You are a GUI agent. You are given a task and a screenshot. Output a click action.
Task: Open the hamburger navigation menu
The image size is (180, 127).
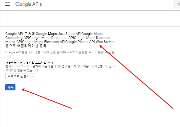(x=7, y=4)
